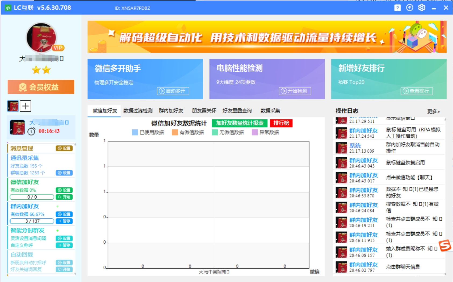The width and height of the screenshot is (453, 282).
Task: Select log text 鼠标键盘恢复启用
Action: [405, 163]
